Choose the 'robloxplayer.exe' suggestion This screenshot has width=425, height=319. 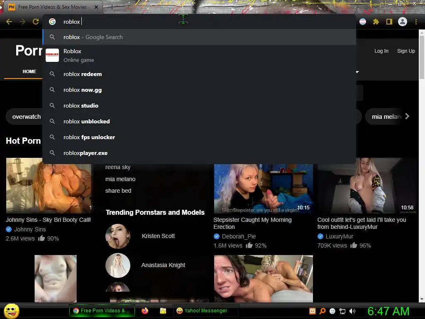click(199, 153)
